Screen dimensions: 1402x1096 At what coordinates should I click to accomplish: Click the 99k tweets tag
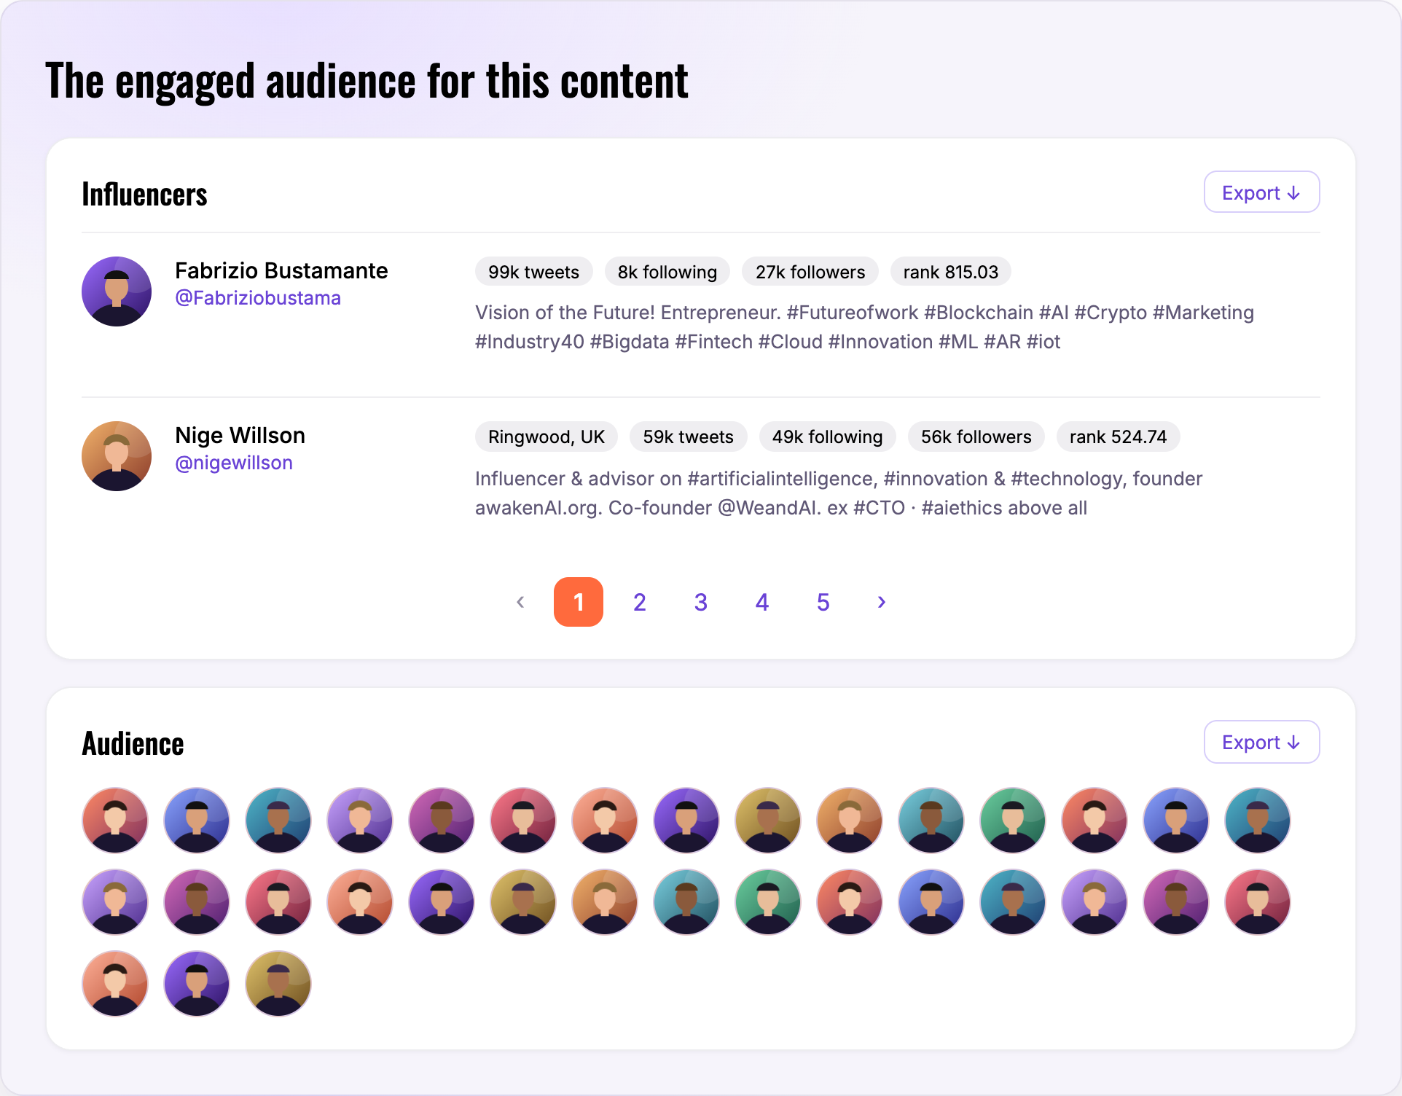[x=534, y=272]
